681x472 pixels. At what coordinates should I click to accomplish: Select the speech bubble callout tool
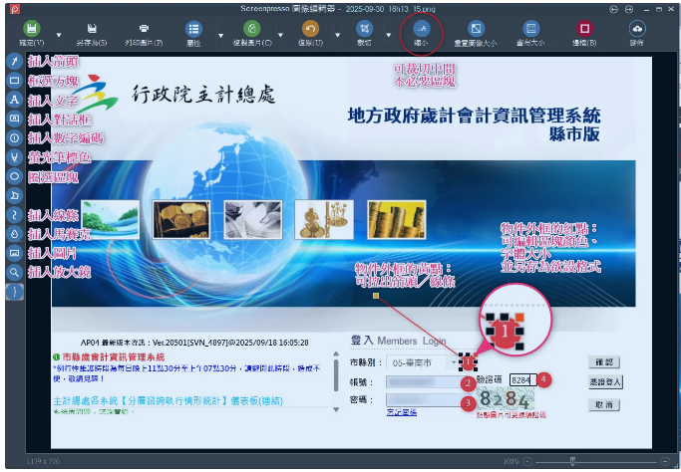(14, 118)
